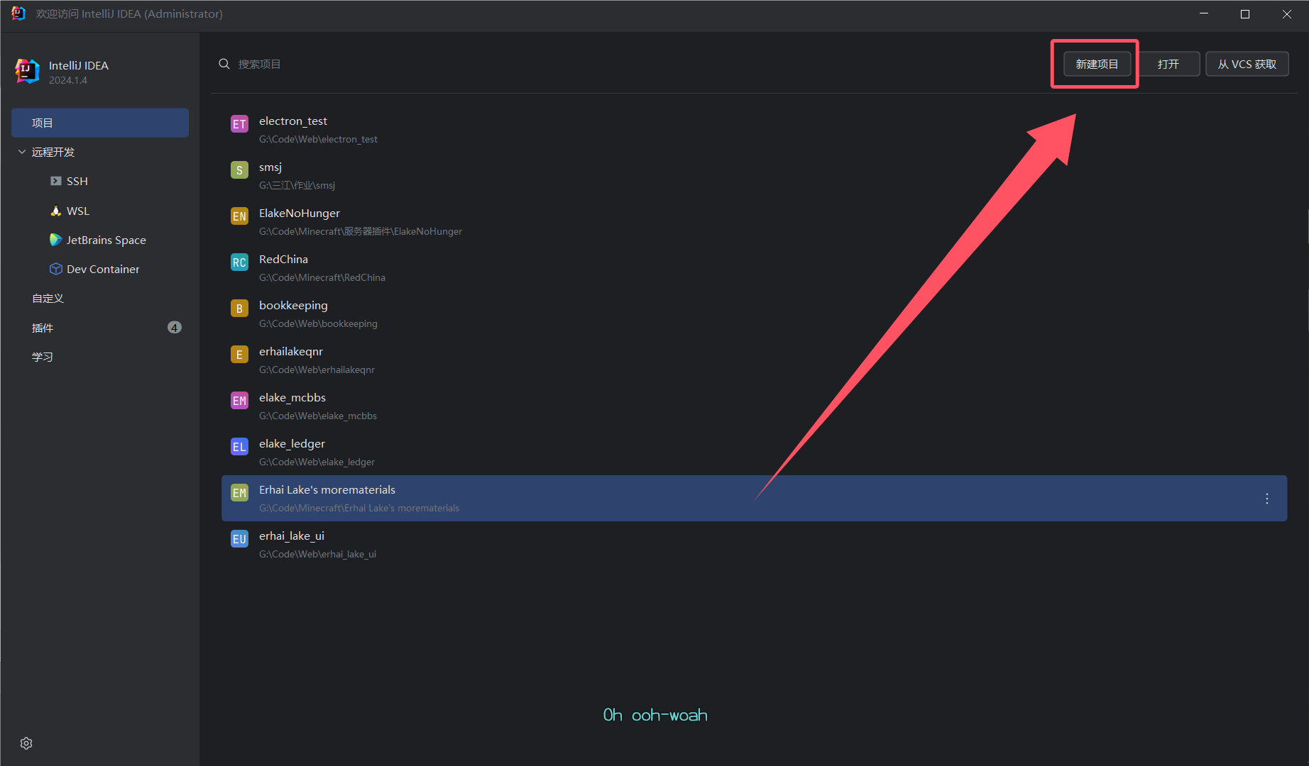Click the search magnifier icon

(224, 64)
